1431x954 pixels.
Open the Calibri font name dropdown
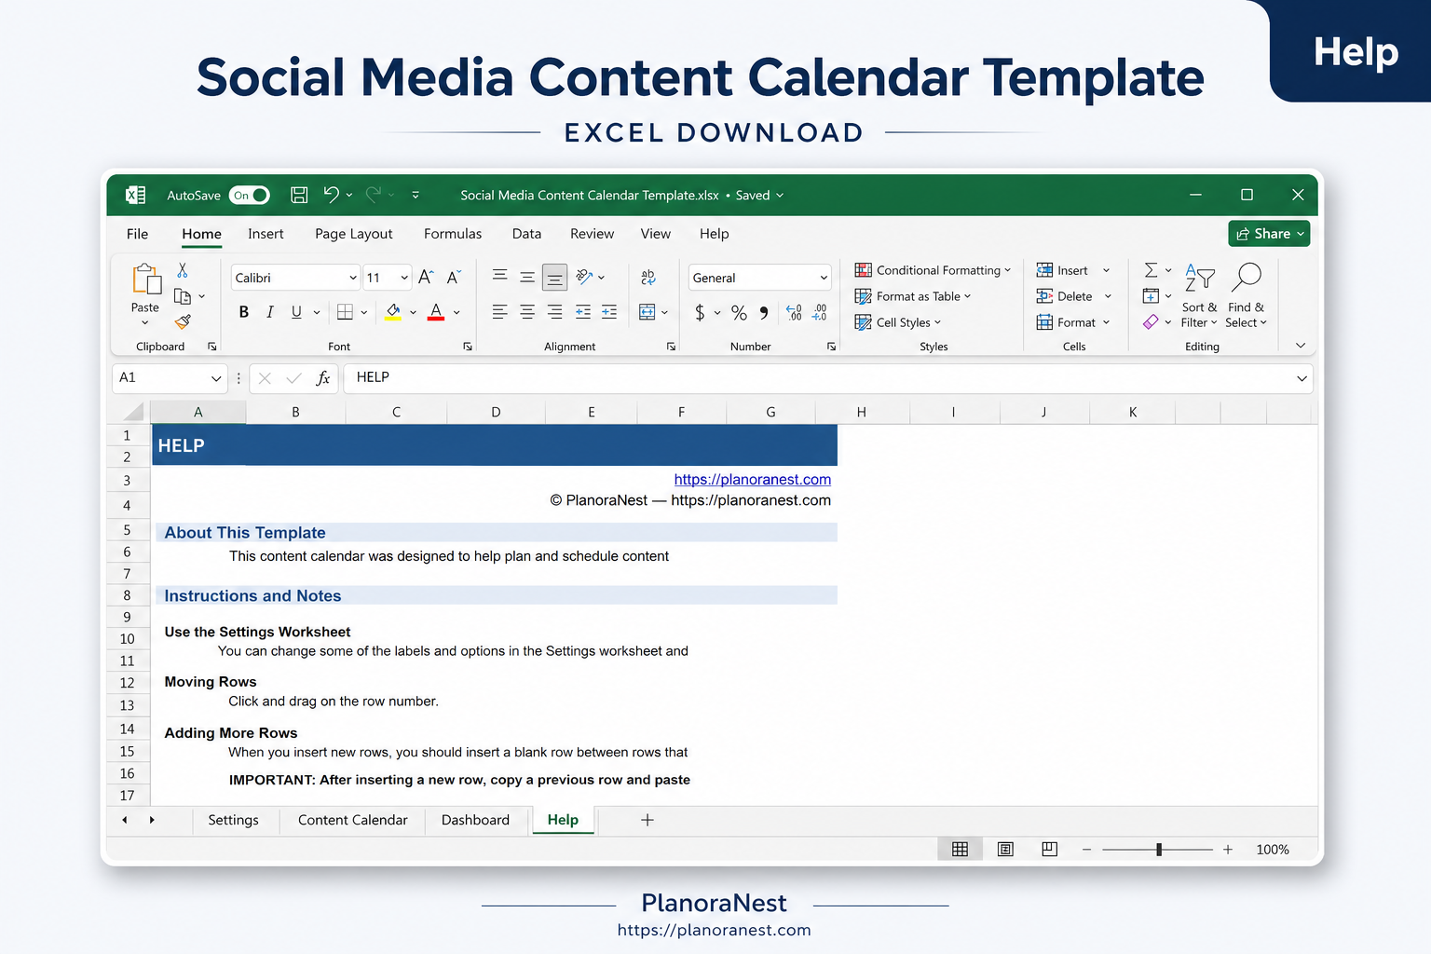pos(353,278)
